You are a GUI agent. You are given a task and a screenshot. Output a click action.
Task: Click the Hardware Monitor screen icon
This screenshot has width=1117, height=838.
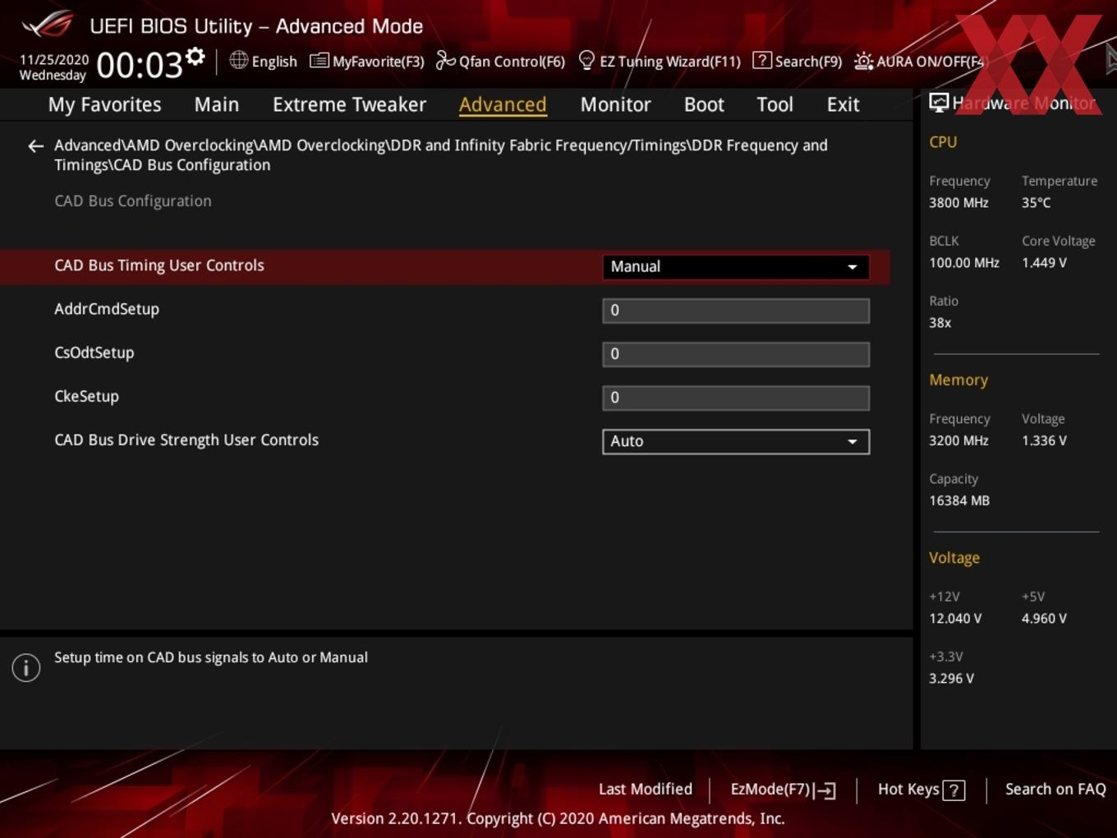[x=939, y=103]
